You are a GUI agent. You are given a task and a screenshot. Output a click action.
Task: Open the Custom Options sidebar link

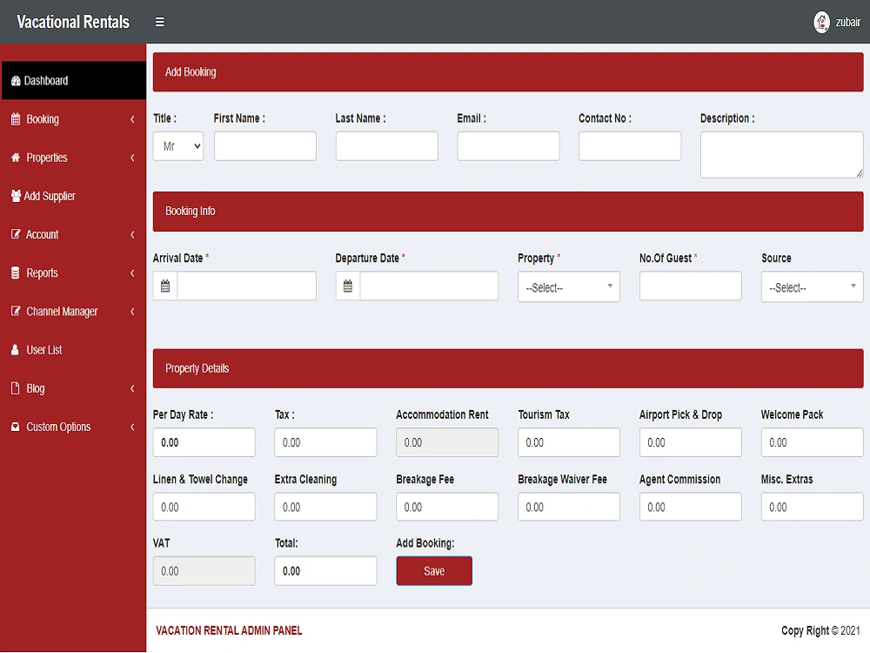[73, 427]
